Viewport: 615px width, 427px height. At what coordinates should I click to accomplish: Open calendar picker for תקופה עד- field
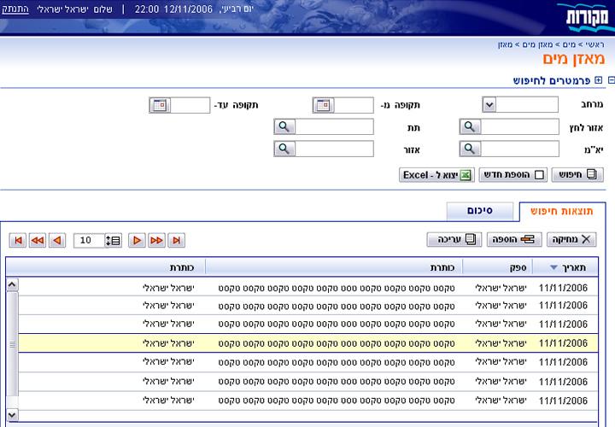160,105
